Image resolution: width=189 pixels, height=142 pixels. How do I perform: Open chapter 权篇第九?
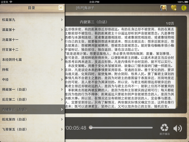click(32, 20)
